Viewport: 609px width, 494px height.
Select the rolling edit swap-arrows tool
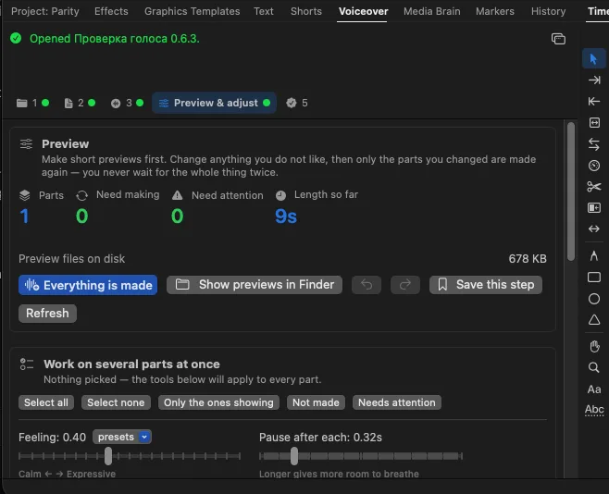pos(594,144)
